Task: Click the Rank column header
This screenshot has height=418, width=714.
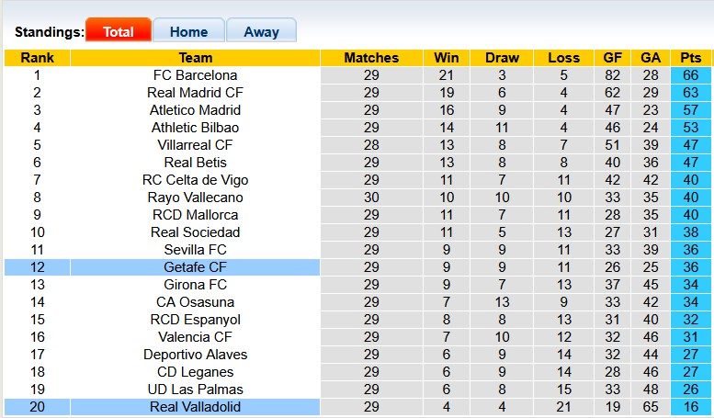Action: (37, 58)
